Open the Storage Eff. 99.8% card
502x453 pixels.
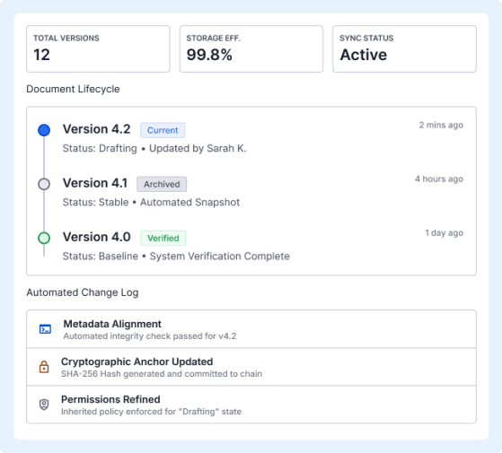point(251,49)
